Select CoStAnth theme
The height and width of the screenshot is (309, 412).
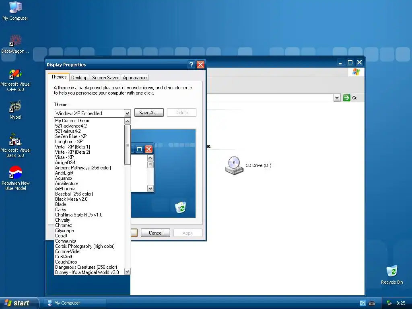pyautogui.click(x=89, y=257)
